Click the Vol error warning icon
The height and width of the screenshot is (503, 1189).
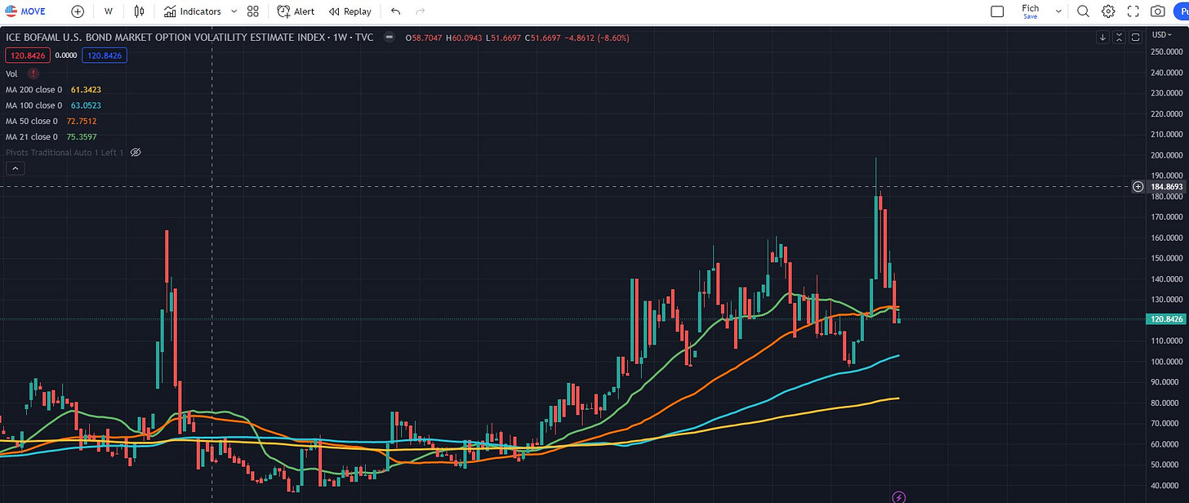coord(33,73)
